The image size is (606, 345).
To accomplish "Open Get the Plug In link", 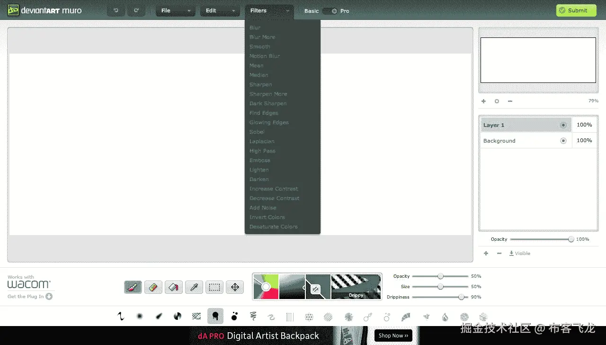I will 30,297.
